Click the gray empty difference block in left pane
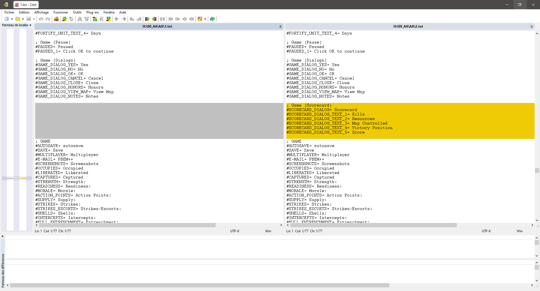This screenshot has height=291, width=540. pyautogui.click(x=159, y=121)
